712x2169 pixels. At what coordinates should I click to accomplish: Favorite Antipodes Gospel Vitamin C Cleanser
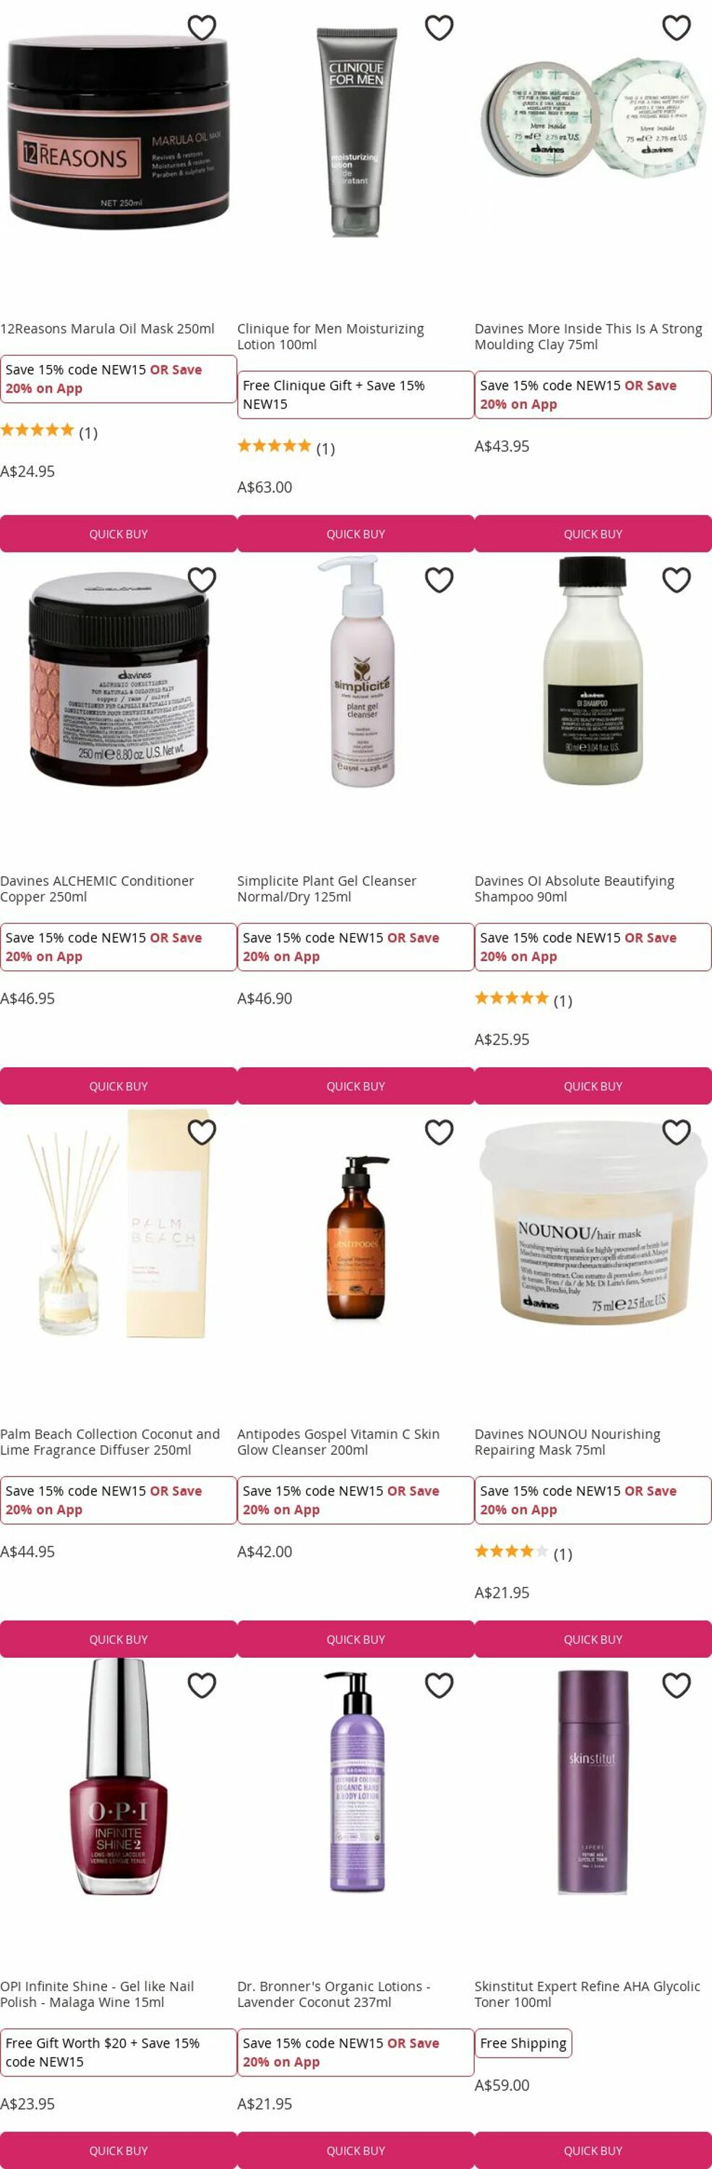point(439,1131)
